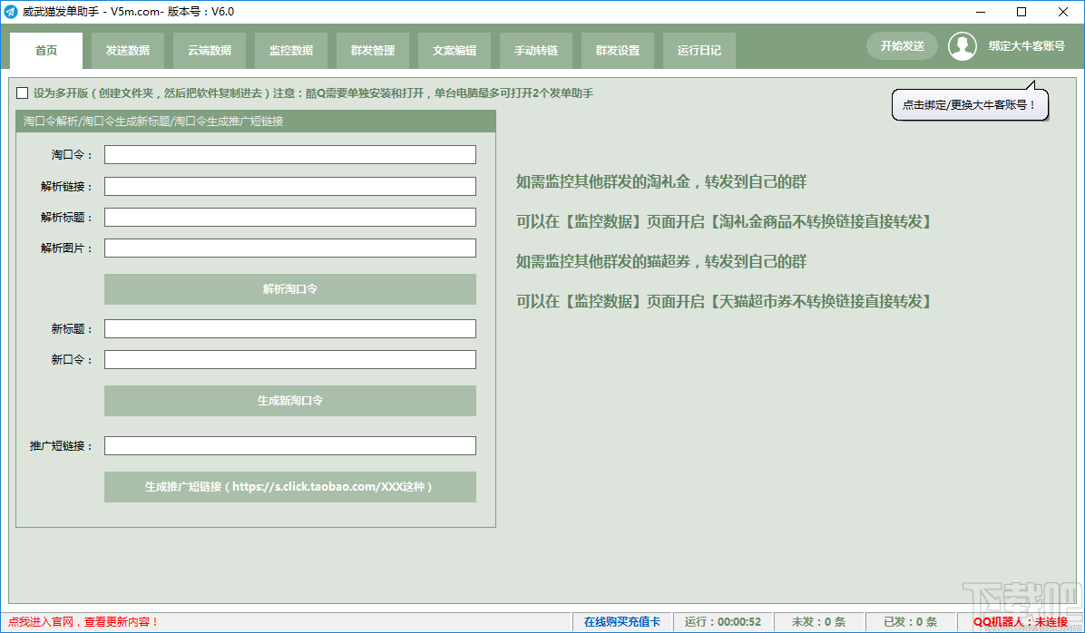Switch to the 首页 tab
1085x633 pixels.
(x=46, y=51)
